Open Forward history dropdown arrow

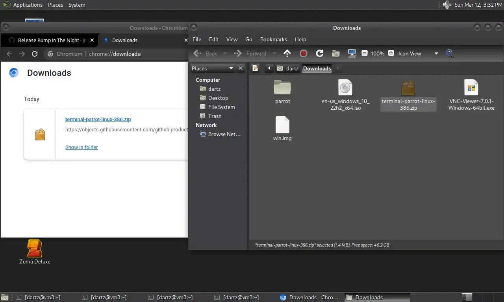coord(274,53)
